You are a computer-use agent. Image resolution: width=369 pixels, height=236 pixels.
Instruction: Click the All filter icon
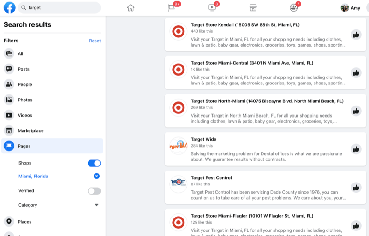coord(9,53)
